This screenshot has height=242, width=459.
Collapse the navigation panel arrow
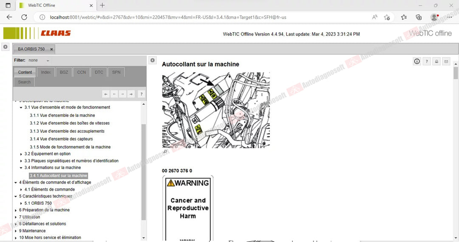click(153, 60)
